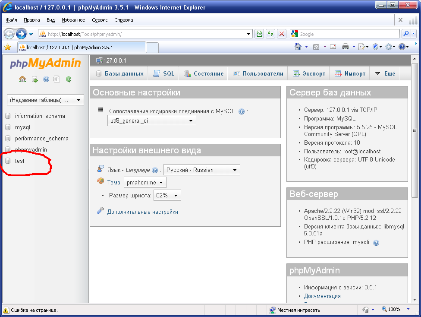Click the compatibility view icon near address bar
Image resolution: width=421 pixels, height=317 pixels.
coord(259,34)
